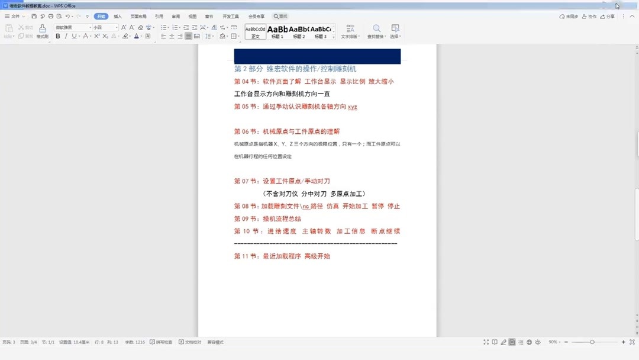Apply strikethrough to text
This screenshot has height=360, width=639.
pos(85,36)
